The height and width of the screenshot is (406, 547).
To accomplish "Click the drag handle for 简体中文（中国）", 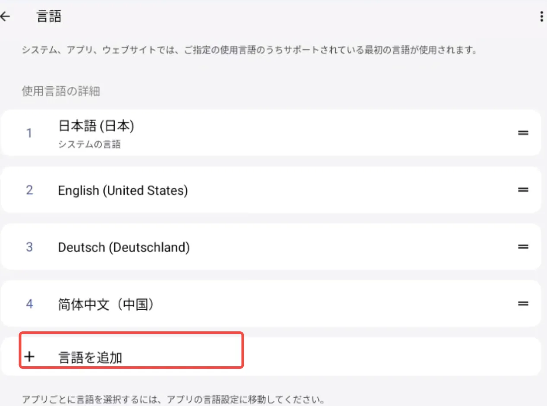I will [x=523, y=304].
